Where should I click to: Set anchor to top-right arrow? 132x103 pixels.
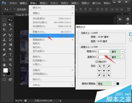click(x=108, y=66)
